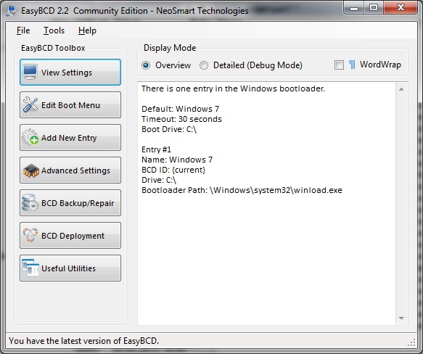Screen dimensions: 423x354
Task: Click the Edit Boot Menu label
Action: tap(70, 105)
